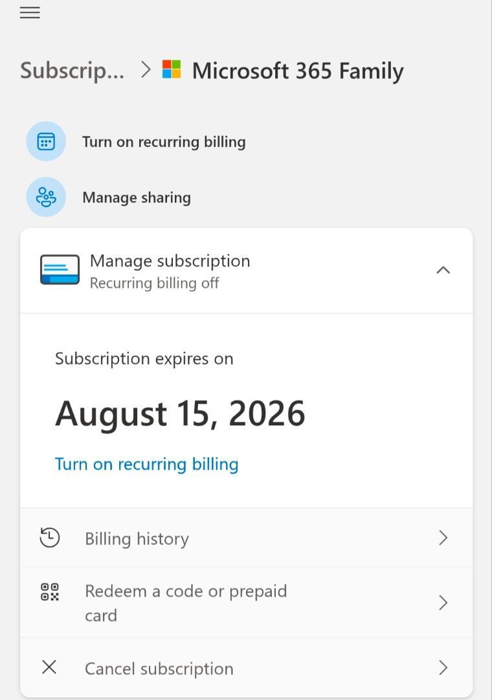Click the breadcrumb separator arrow

[x=146, y=69]
